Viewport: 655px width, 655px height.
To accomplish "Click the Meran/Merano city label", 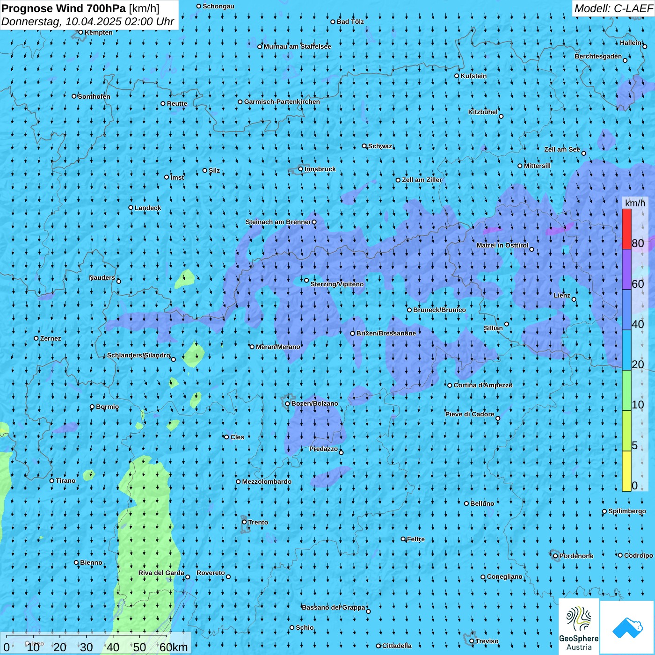I will (278, 347).
